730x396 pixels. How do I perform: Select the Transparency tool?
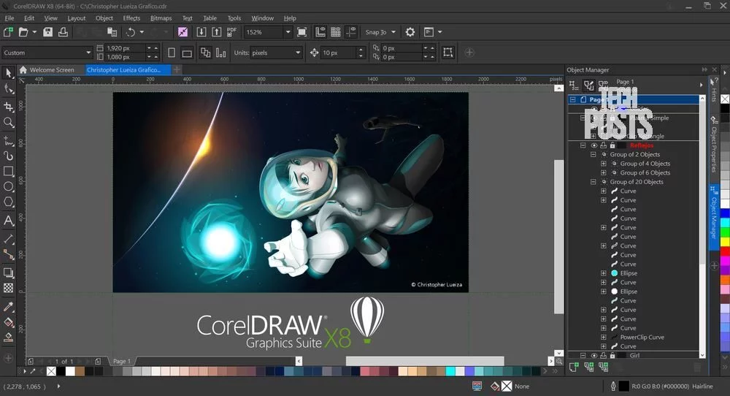8,288
